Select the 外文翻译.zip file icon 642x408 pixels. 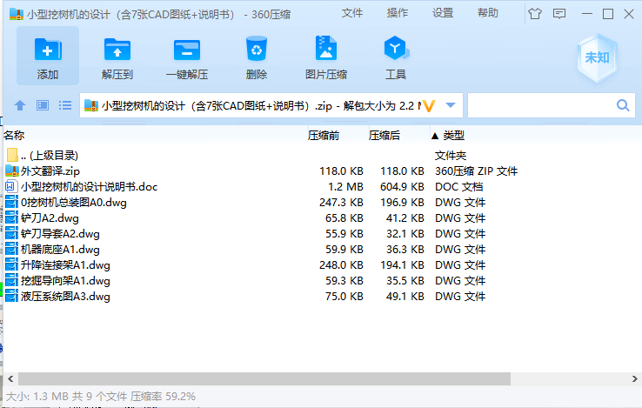tap(12, 171)
